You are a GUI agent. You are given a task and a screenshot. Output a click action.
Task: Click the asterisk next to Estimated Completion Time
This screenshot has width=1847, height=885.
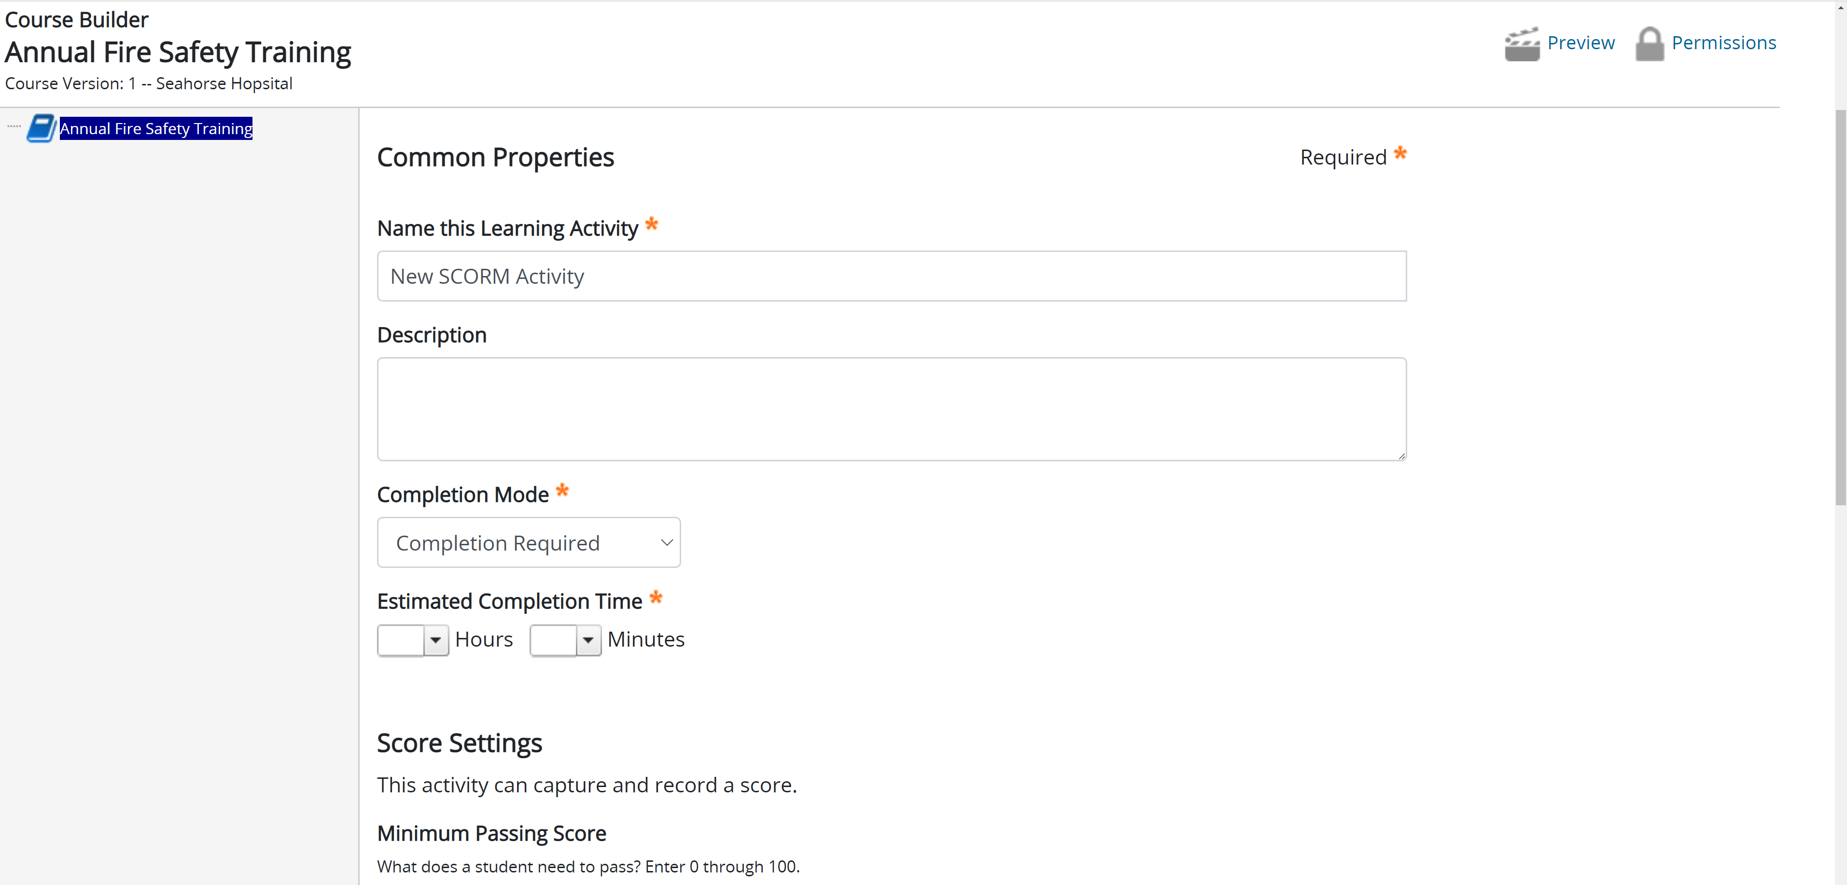pyautogui.click(x=656, y=597)
